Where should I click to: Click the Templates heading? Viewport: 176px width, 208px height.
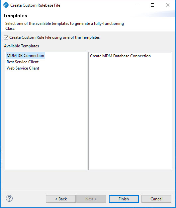15,16
